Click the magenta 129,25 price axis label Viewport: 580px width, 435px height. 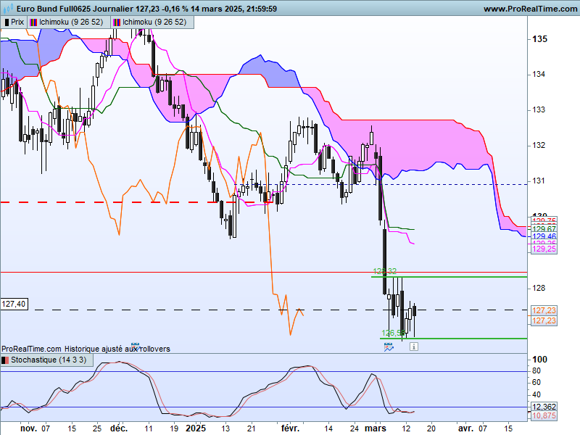coord(544,249)
